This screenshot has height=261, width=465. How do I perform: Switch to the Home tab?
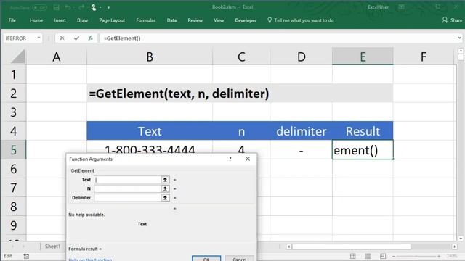click(36, 20)
